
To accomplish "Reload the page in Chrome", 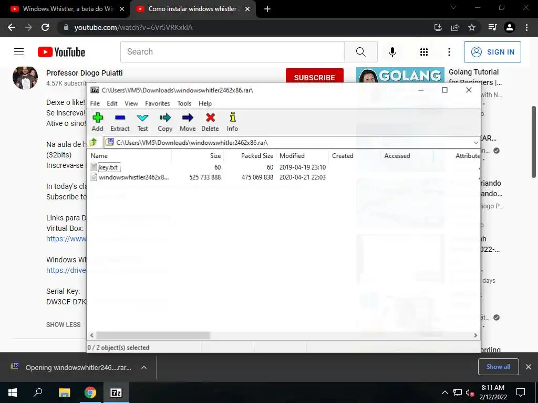I will 45,27.
